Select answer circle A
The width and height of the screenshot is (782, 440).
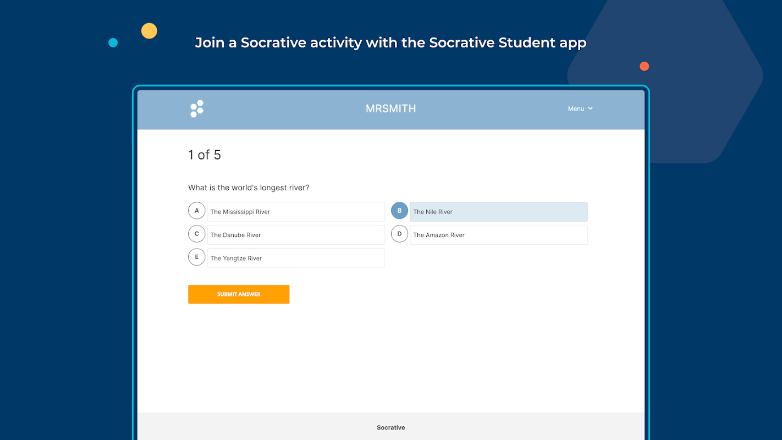pos(196,211)
